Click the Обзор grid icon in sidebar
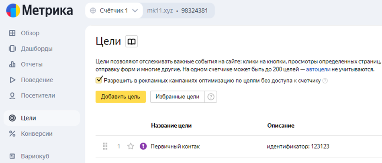Image resolution: width=382 pixels, height=163 pixels. 12,33
